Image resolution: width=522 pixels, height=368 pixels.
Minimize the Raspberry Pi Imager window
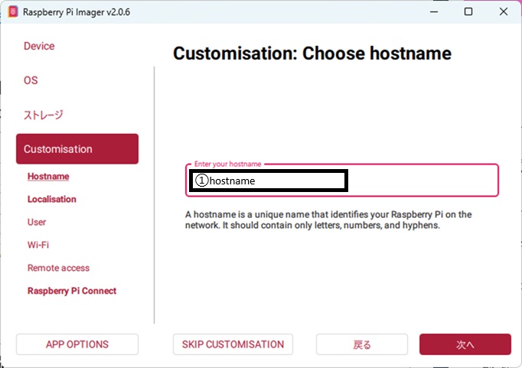tap(432, 11)
